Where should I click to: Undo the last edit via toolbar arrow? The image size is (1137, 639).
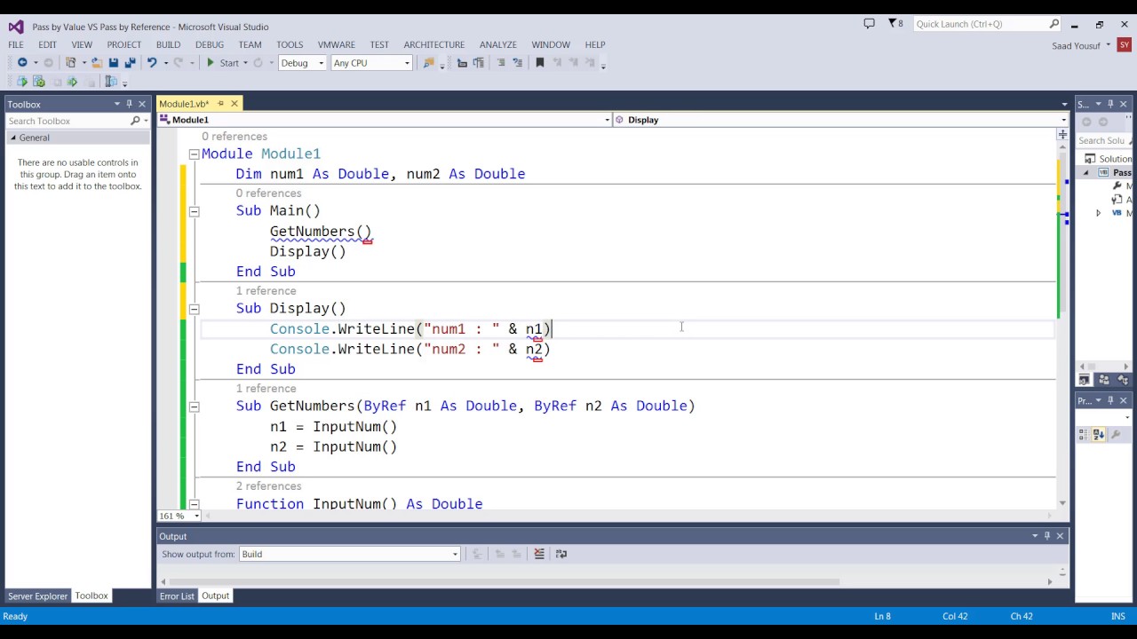pos(152,62)
